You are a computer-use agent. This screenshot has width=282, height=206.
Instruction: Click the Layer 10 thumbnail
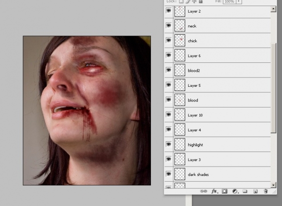pos(180,114)
